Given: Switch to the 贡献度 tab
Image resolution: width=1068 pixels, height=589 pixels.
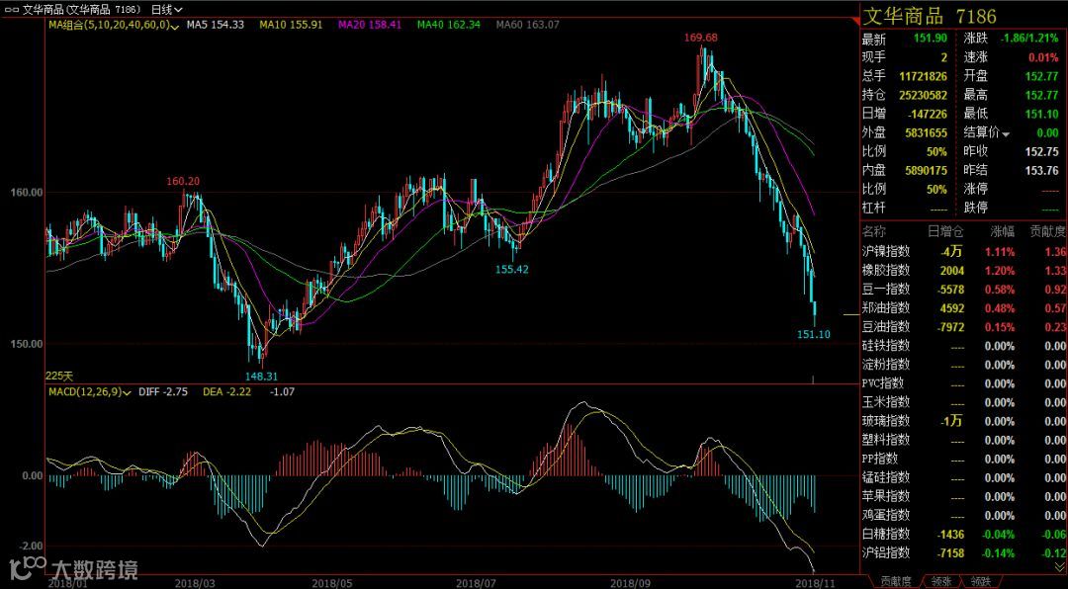Looking at the screenshot, I should pos(896,581).
